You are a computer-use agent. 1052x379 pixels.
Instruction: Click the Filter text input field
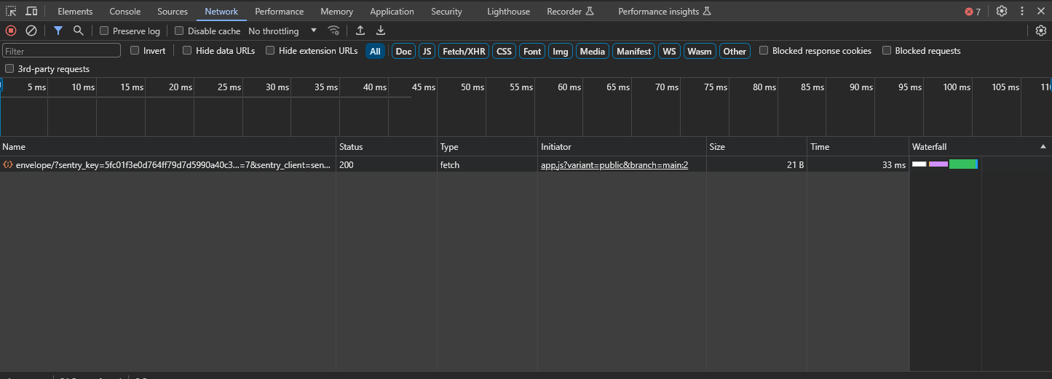click(x=62, y=51)
